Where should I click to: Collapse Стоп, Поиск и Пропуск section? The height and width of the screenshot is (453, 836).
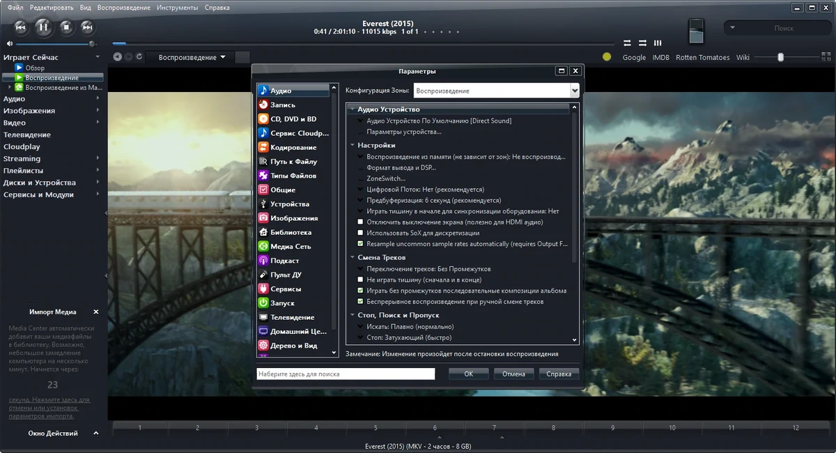pos(353,316)
